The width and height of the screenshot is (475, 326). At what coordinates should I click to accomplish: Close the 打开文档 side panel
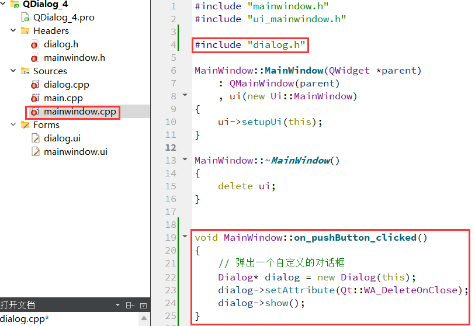pyautogui.click(x=144, y=306)
